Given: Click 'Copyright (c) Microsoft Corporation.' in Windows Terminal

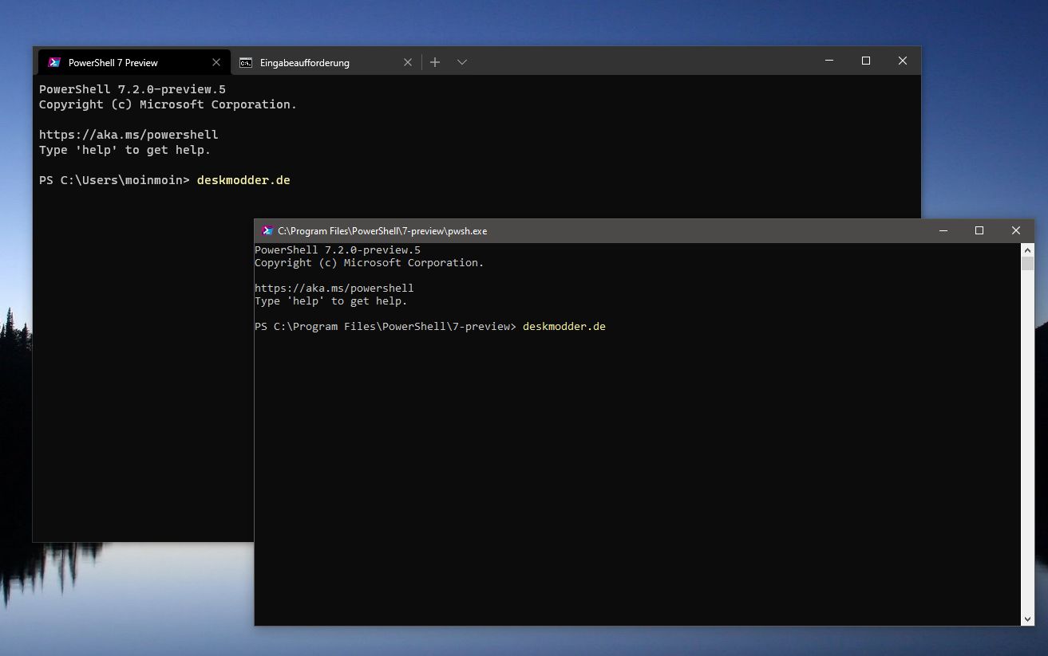Looking at the screenshot, I should click(168, 104).
